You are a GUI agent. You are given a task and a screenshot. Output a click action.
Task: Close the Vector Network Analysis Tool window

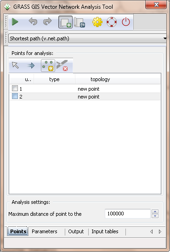[156, 5]
